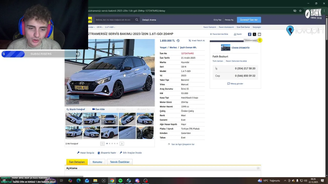Click the bookmark star in address bar

point(300,11)
